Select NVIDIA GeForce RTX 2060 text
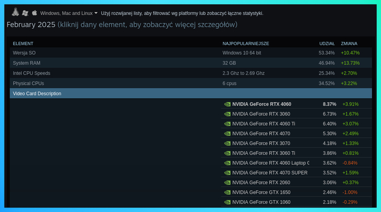Image resolution: width=381 pixels, height=212 pixels. tap(261, 182)
